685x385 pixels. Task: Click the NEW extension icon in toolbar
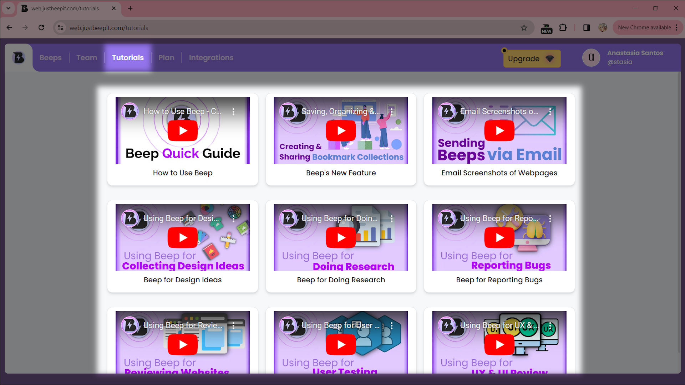tap(546, 29)
